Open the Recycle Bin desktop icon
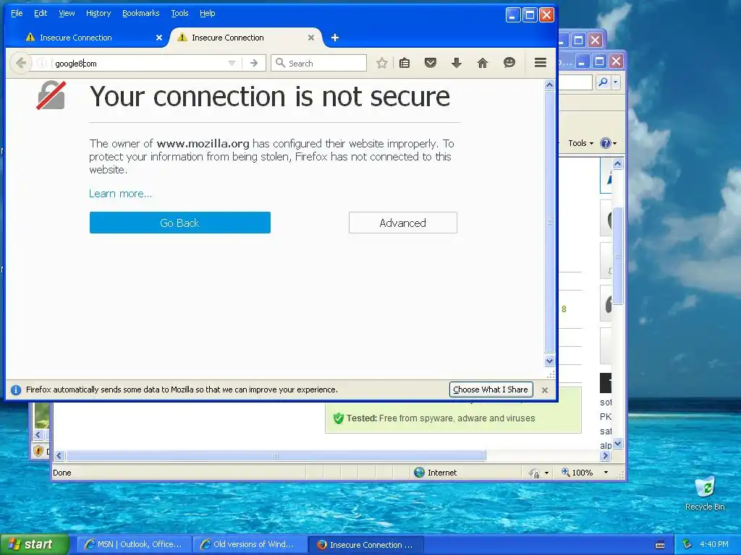Screen dimensions: 741x555 coord(705,493)
